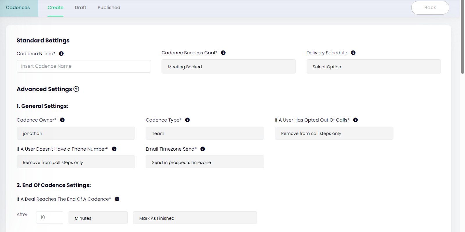Click info icon for Doesn't Have Phone Number
Screen dimensions: 465x232
point(114,149)
